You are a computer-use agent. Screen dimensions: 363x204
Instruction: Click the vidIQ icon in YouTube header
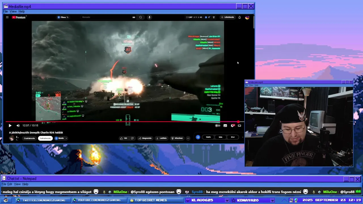tap(206, 17)
